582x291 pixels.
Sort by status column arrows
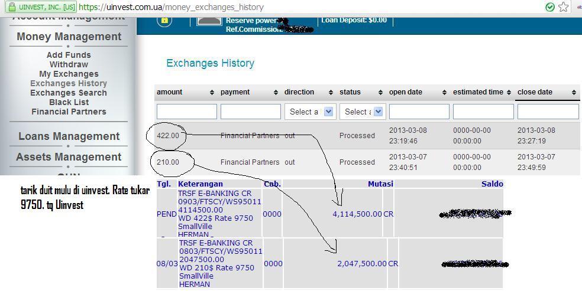pyautogui.click(x=380, y=93)
